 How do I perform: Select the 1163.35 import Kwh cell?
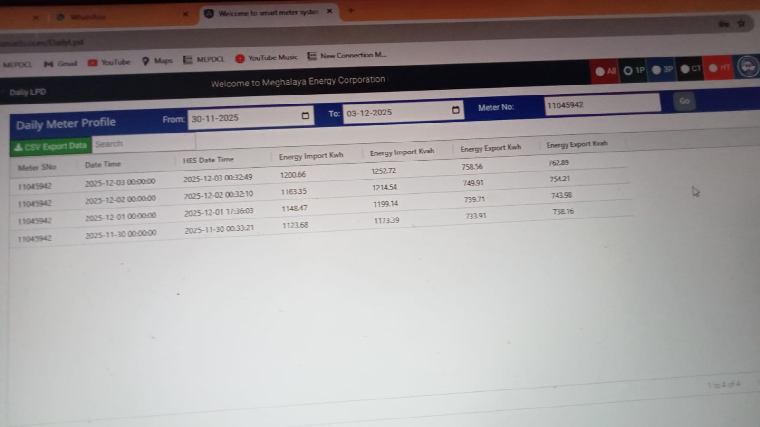click(293, 191)
